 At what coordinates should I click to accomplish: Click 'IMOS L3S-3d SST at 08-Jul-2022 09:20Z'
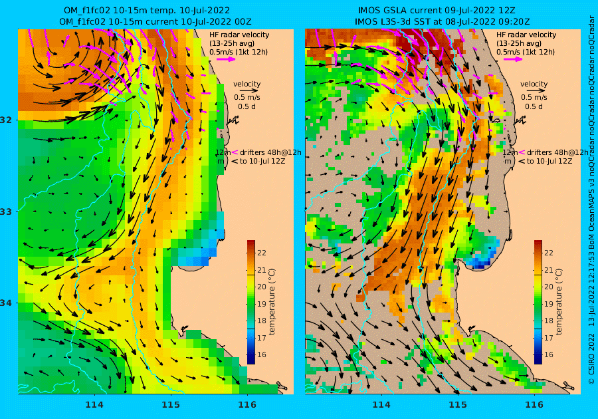(443, 22)
